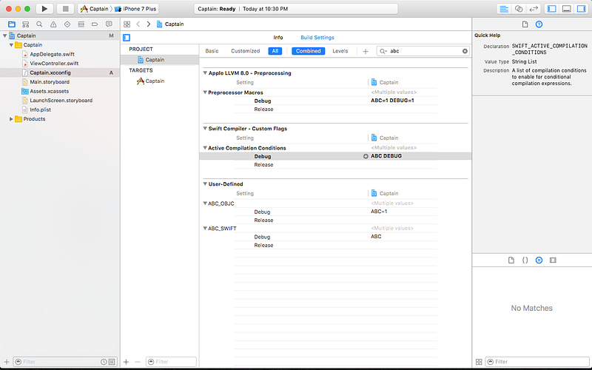The width and height of the screenshot is (592, 370).
Task: Open Captain.xcconfig in the navigator
Action: point(50,73)
